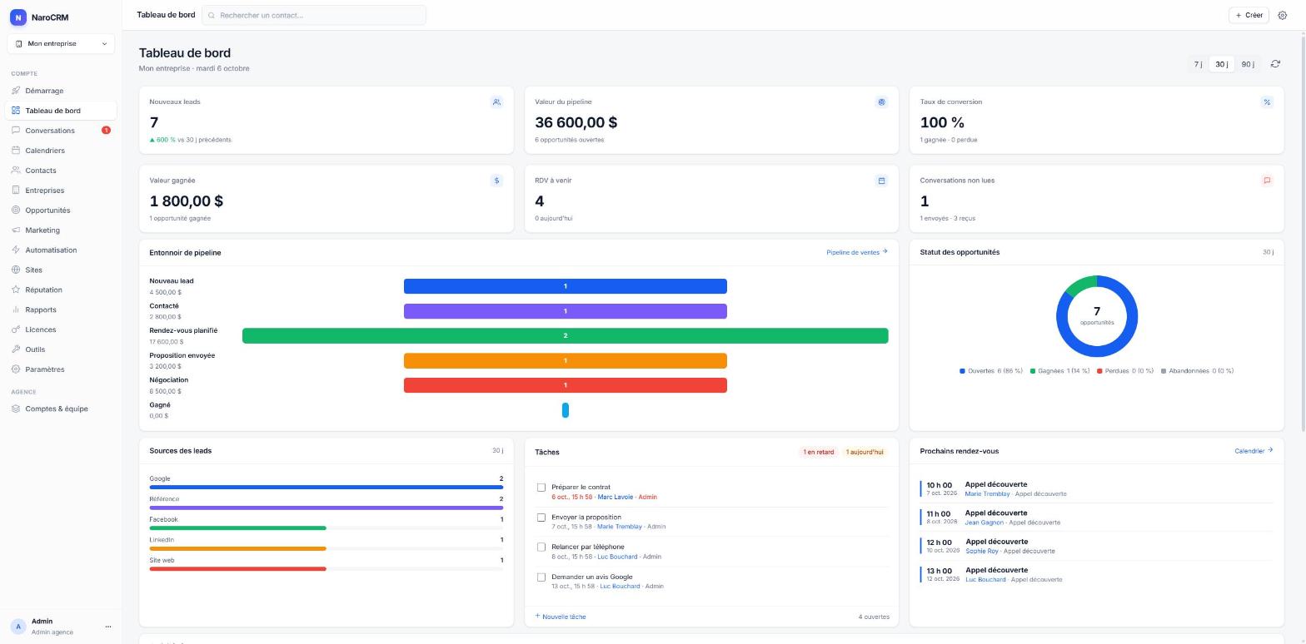This screenshot has height=644, width=1306.
Task: Open Marc Lavoie link in tasks
Action: [x=616, y=498]
